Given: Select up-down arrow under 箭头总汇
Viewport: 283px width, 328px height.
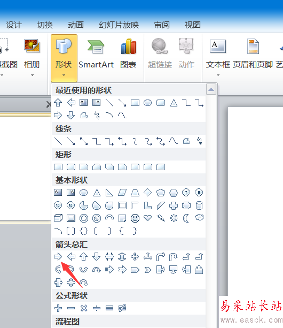Looking at the screenshot, I should 122,256.
